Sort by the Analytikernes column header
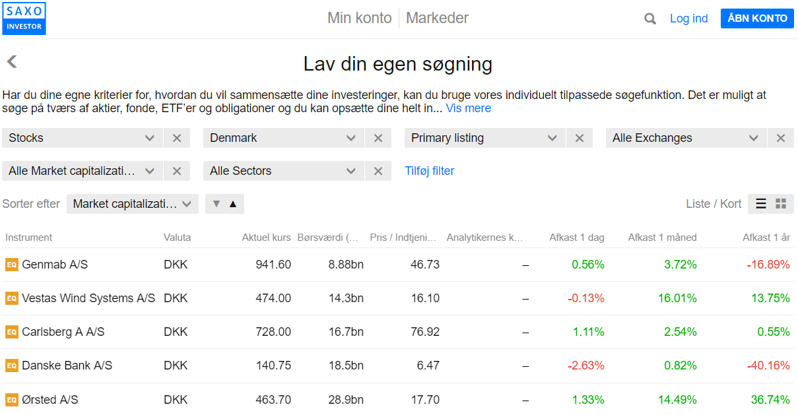This screenshot has width=798, height=415. tap(484, 238)
